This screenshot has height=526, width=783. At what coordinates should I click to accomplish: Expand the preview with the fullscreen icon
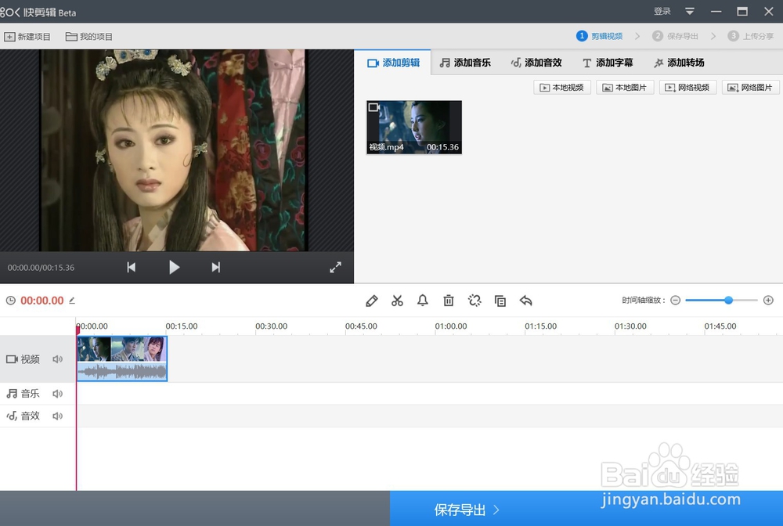pos(335,267)
